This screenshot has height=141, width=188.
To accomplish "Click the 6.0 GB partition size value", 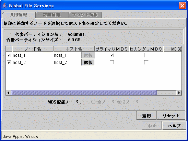I will click(74, 40).
